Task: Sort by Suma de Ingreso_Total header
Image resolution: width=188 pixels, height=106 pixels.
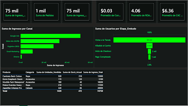Action: coord(93,72)
